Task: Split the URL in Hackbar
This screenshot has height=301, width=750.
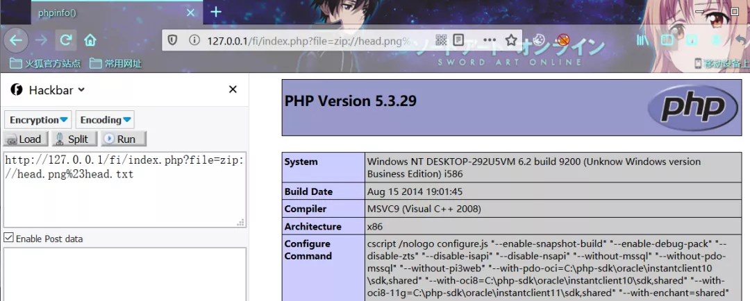Action: [74, 139]
